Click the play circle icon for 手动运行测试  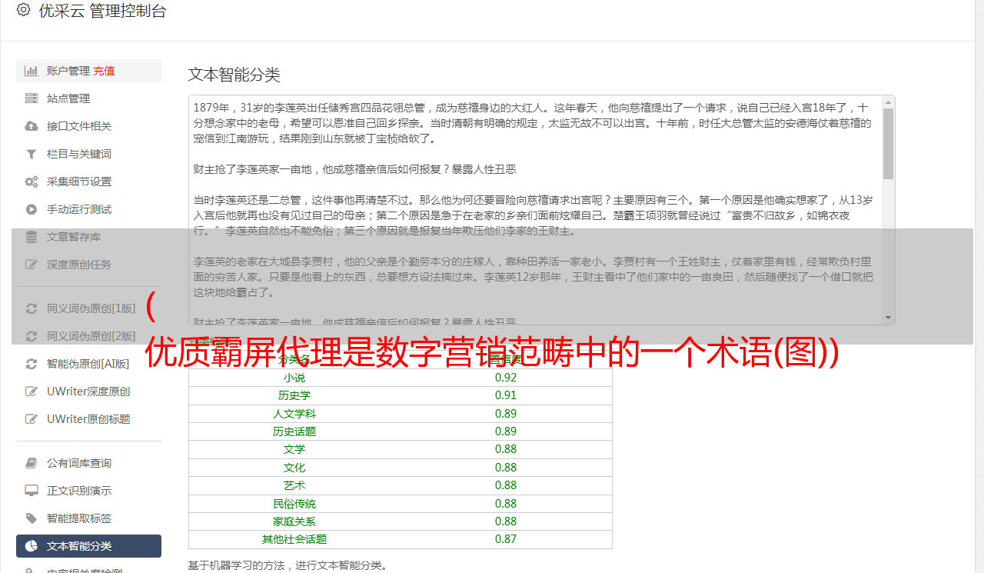32,209
